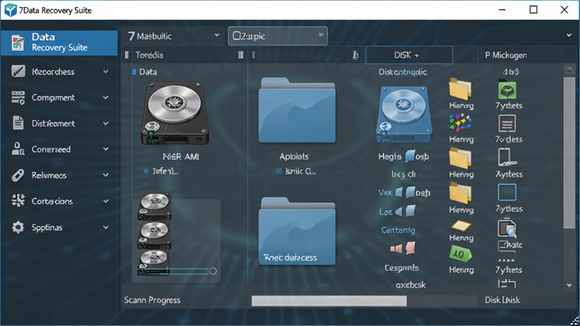Expand the Spptinas sidebar section
This screenshot has height=326, width=580.
click(106, 228)
